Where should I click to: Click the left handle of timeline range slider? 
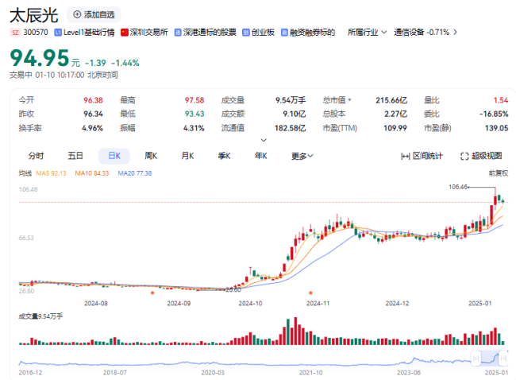click(x=476, y=359)
